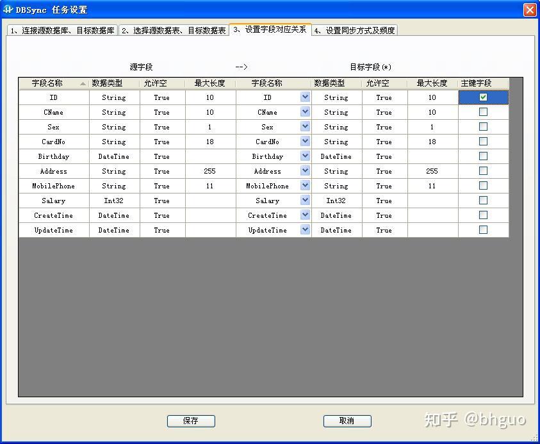
Task: Expand the Sex target field combo box
Action: [304, 127]
